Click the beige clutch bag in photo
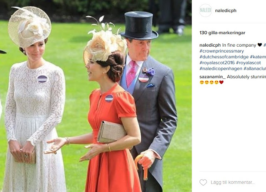266x192 pixels. tap(111, 132)
